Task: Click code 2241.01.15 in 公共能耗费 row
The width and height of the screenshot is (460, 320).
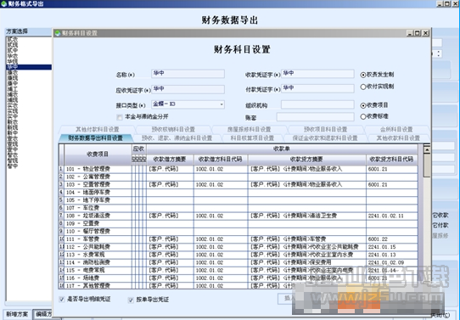Action: coord(382,247)
